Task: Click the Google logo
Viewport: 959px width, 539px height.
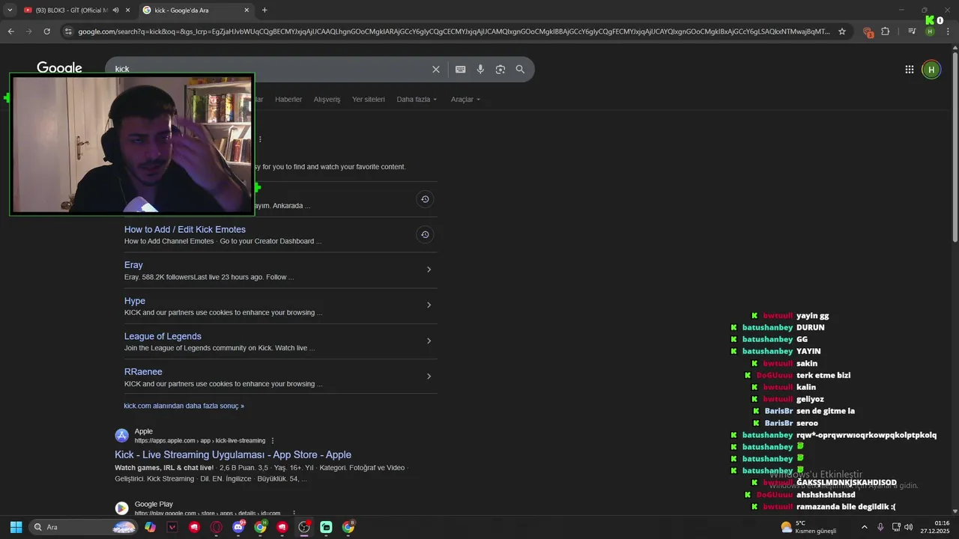Action: click(x=59, y=68)
